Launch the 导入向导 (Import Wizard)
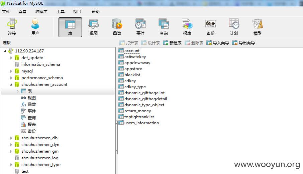Image resolution: width=303 pixels, height=174 pixels. click(218, 43)
